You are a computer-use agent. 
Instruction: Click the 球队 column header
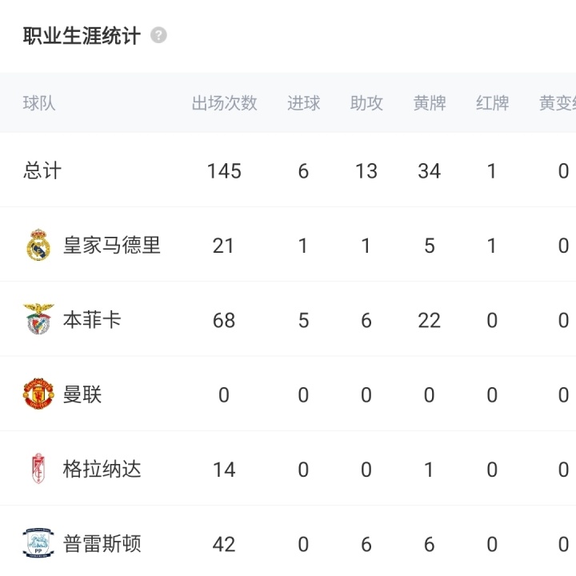point(39,103)
